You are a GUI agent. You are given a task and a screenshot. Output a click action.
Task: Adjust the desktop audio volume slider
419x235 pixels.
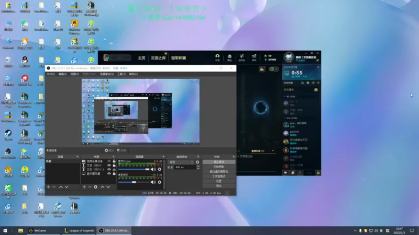point(134,182)
